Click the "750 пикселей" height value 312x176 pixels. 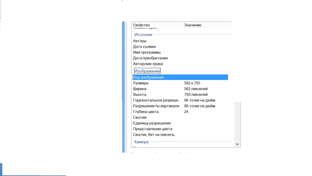pos(196,94)
